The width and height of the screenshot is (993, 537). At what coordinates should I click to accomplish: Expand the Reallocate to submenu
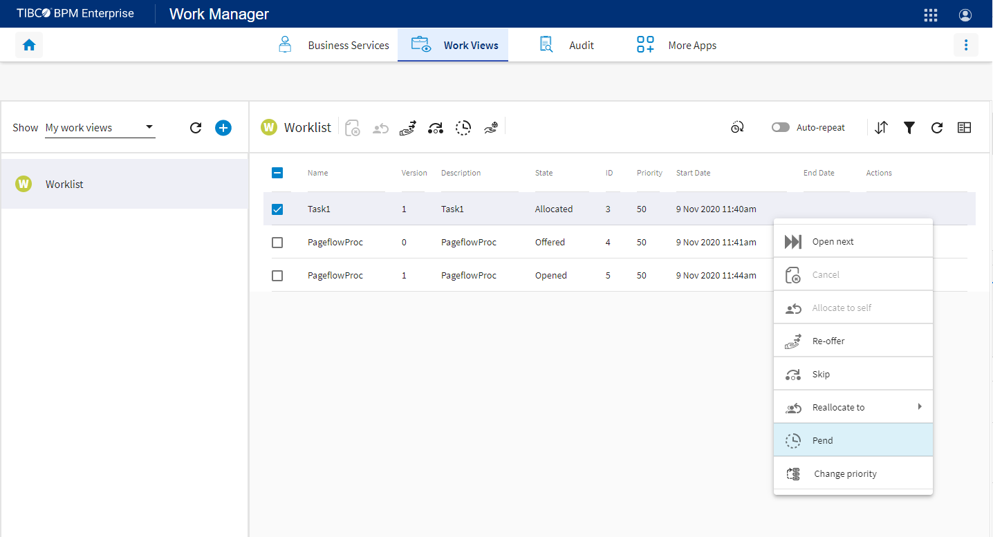[x=853, y=407]
